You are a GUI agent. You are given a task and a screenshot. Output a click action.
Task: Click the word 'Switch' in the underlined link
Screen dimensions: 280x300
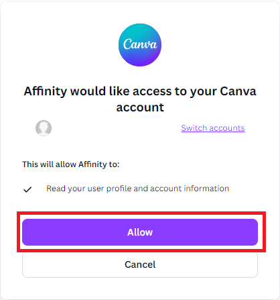click(194, 128)
